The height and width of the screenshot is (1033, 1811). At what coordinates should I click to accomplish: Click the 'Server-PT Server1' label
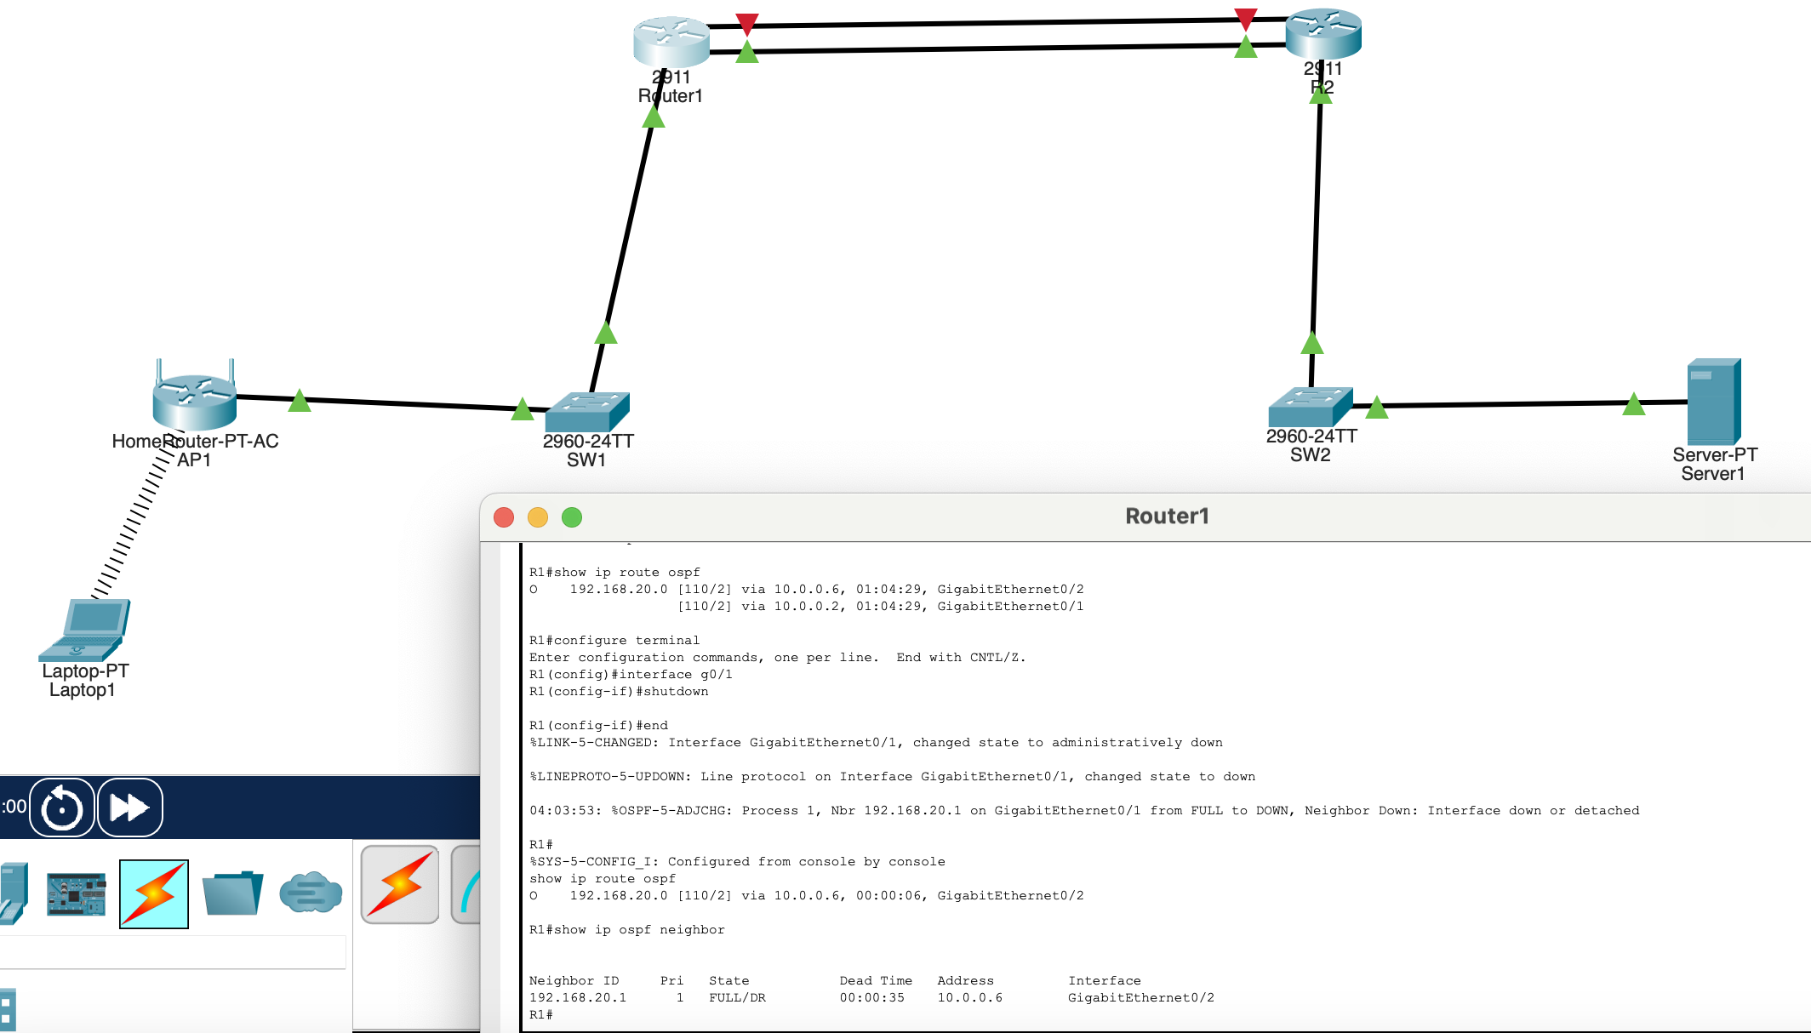[x=1715, y=465]
